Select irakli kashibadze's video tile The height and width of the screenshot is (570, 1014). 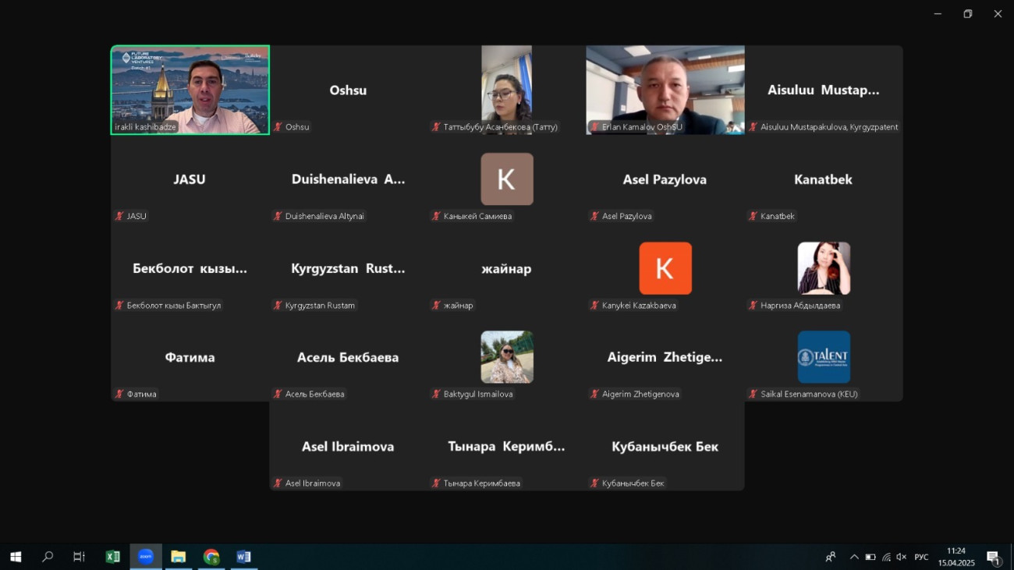[190, 90]
